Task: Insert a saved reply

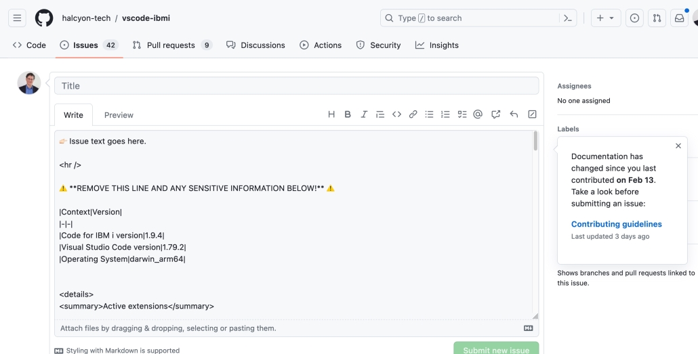Action: coord(514,114)
